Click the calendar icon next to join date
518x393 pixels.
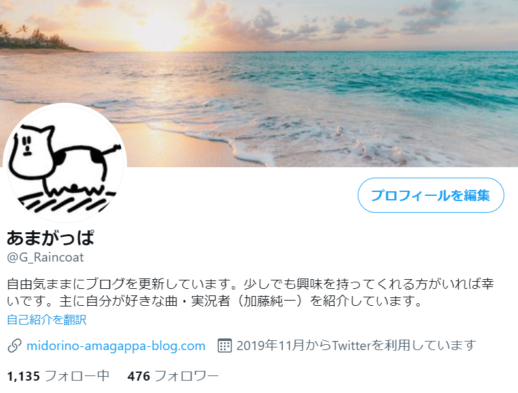224,346
